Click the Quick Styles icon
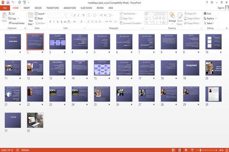This screenshot has height=152, width=229. click(x=180, y=16)
